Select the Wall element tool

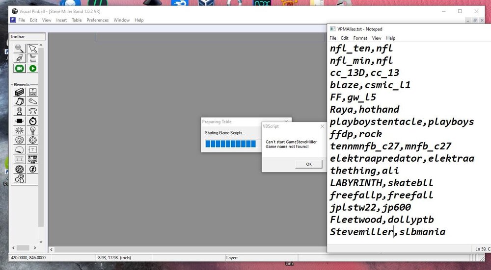click(x=20, y=92)
